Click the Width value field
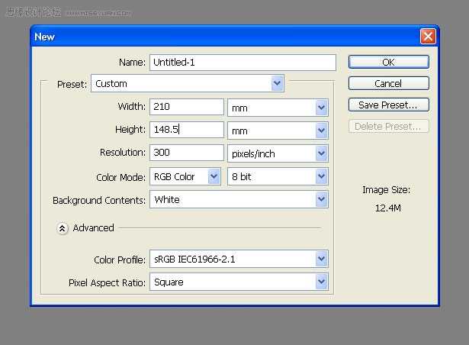The width and height of the screenshot is (469, 345). pyautogui.click(x=186, y=108)
